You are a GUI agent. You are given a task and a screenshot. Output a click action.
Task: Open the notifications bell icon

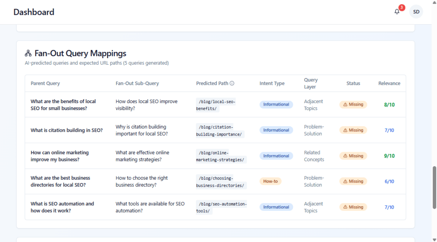coord(397,12)
